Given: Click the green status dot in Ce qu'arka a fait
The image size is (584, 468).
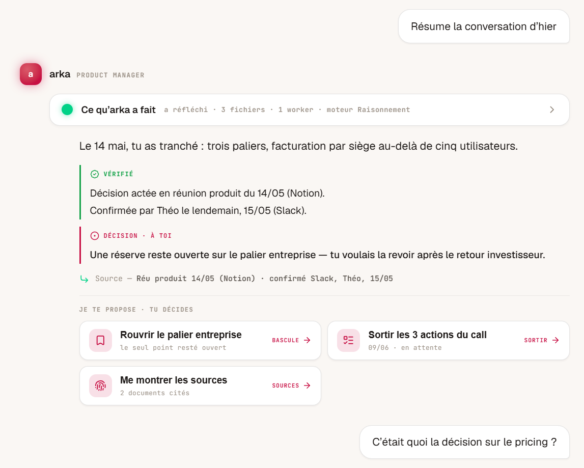Looking at the screenshot, I should [x=67, y=109].
